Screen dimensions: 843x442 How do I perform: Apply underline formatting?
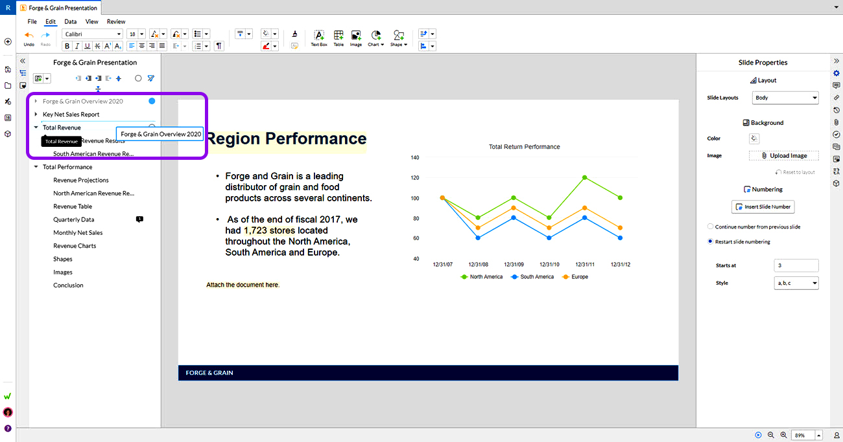pyautogui.click(x=88, y=46)
